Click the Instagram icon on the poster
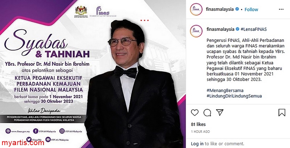This screenshot has width=290, height=148. [x=62, y=131]
